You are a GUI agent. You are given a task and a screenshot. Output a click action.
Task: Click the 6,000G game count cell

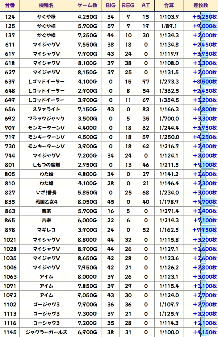(87, 220)
